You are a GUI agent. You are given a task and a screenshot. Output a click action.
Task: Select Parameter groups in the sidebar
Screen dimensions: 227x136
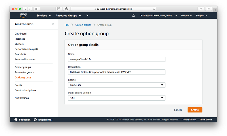click(24, 72)
